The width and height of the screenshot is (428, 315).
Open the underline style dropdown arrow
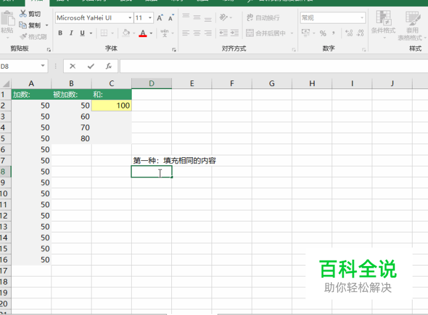tap(91, 33)
